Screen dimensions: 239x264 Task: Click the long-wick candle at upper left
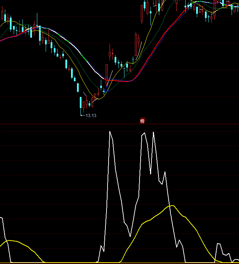coord(37,22)
